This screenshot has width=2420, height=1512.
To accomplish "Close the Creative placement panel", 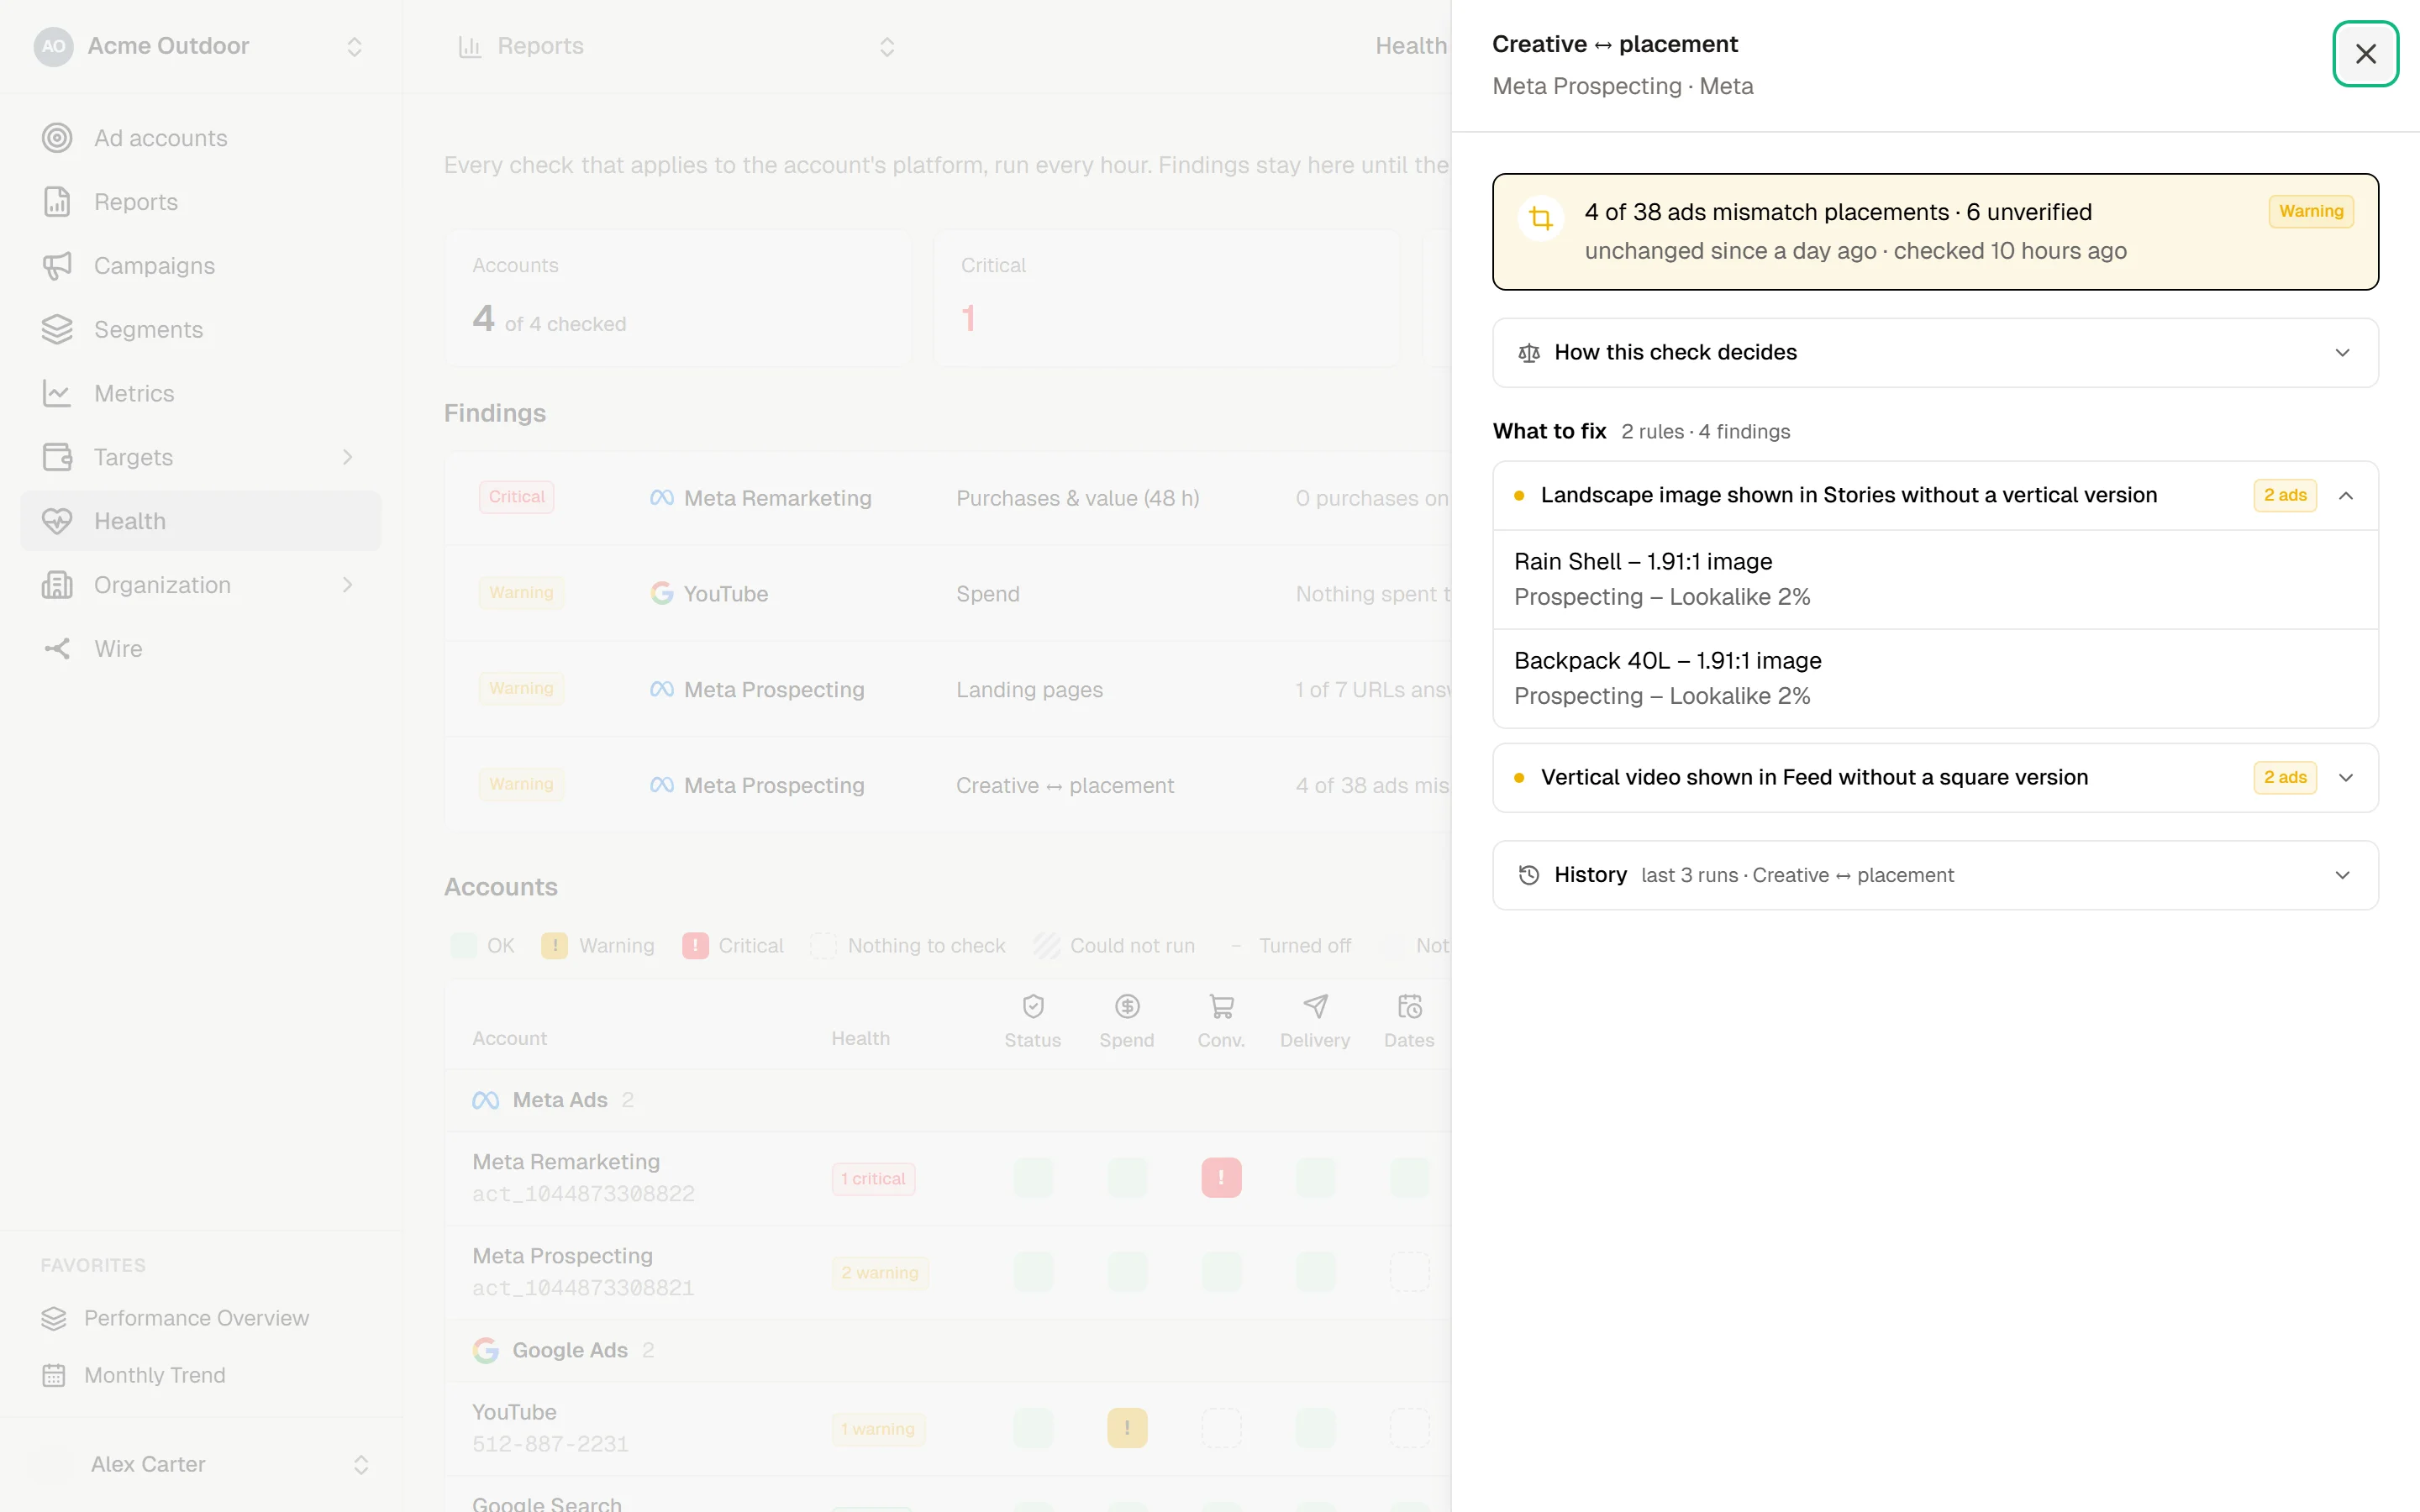I will (2365, 54).
